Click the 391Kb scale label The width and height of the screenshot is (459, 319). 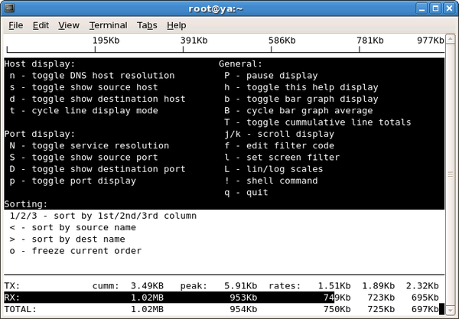coord(194,41)
